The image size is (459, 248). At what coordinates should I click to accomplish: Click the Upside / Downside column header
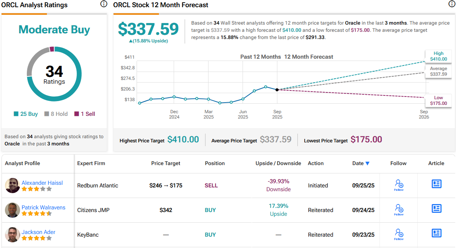point(279,163)
